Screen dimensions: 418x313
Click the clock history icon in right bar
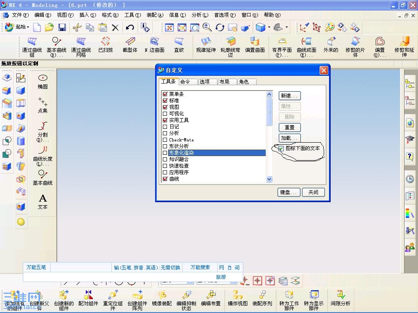[x=410, y=179]
